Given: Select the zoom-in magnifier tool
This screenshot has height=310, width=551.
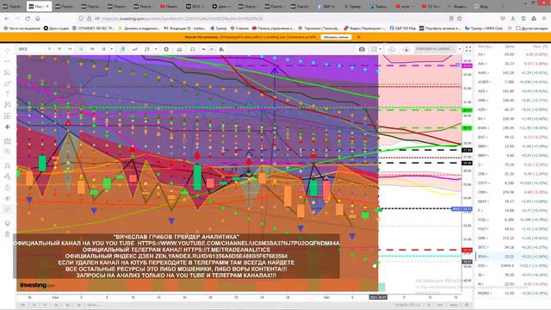Looking at the screenshot, I should coord(8,152).
